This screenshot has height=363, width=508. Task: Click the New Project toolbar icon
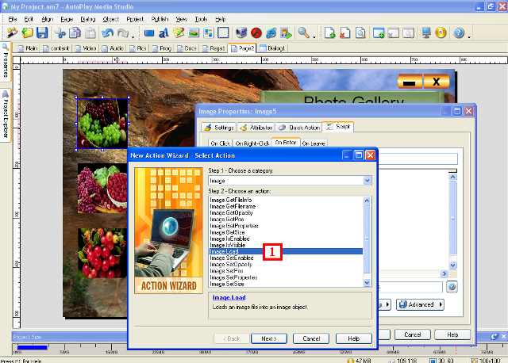click(x=13, y=33)
